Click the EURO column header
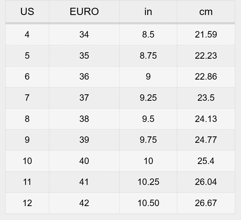This screenshot has height=220, width=241. (x=84, y=12)
